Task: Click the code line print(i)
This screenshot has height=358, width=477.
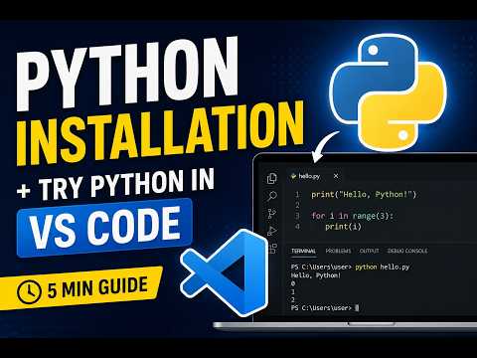Action: [343, 227]
